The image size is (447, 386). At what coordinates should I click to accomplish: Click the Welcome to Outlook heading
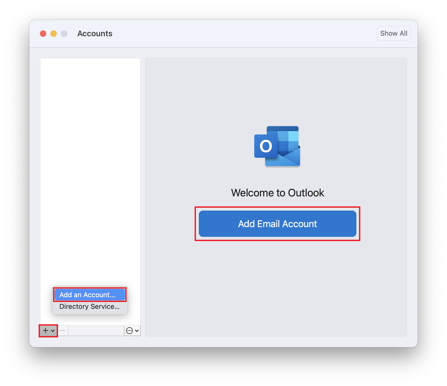(277, 193)
